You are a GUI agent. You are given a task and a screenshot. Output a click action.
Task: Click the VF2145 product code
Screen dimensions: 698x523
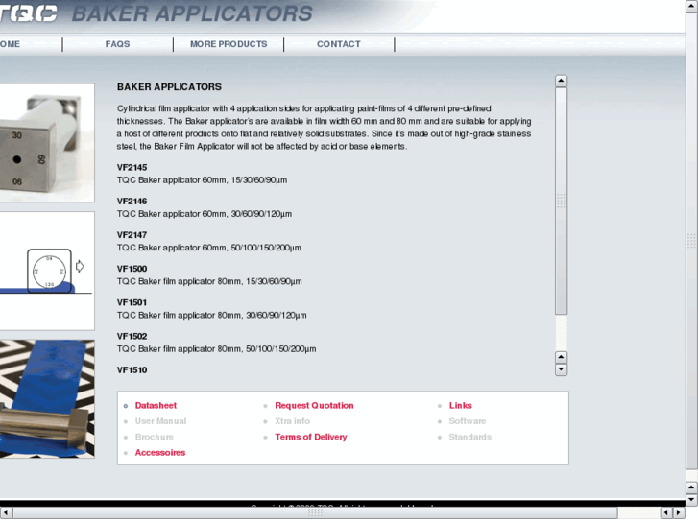pyautogui.click(x=132, y=167)
